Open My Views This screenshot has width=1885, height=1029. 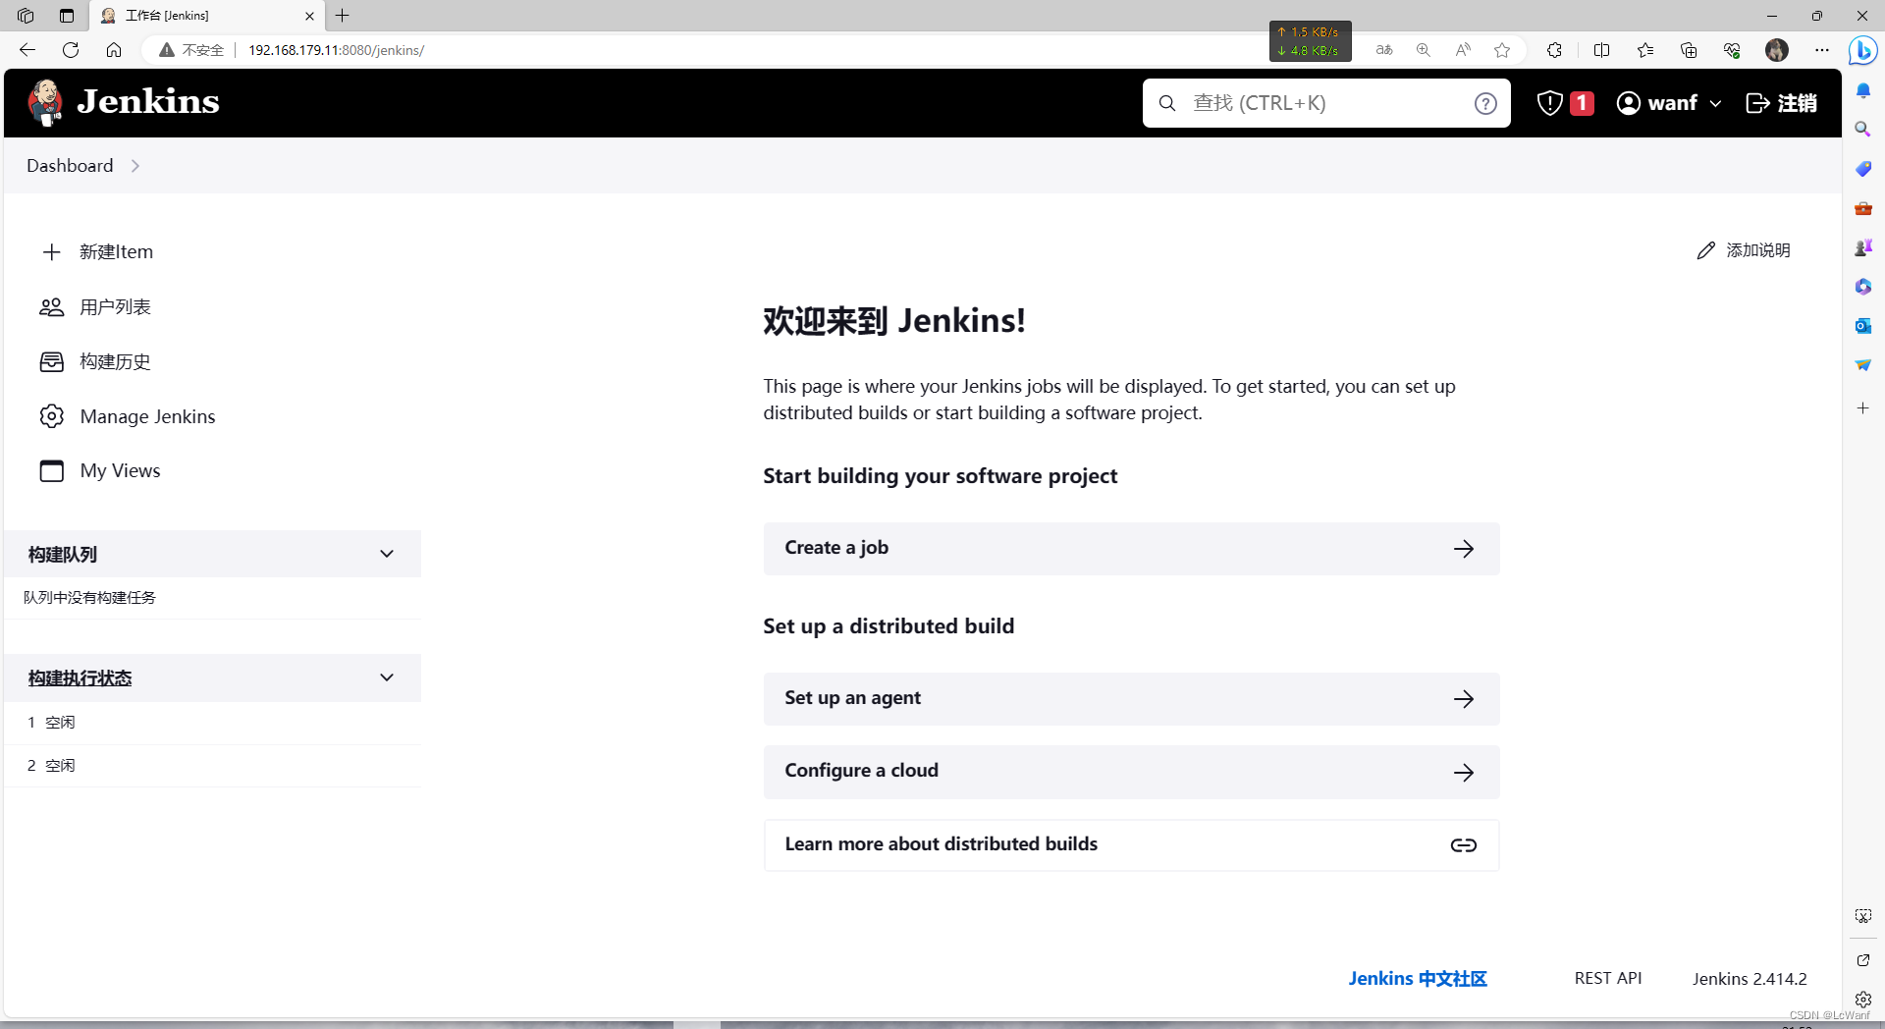click(120, 471)
